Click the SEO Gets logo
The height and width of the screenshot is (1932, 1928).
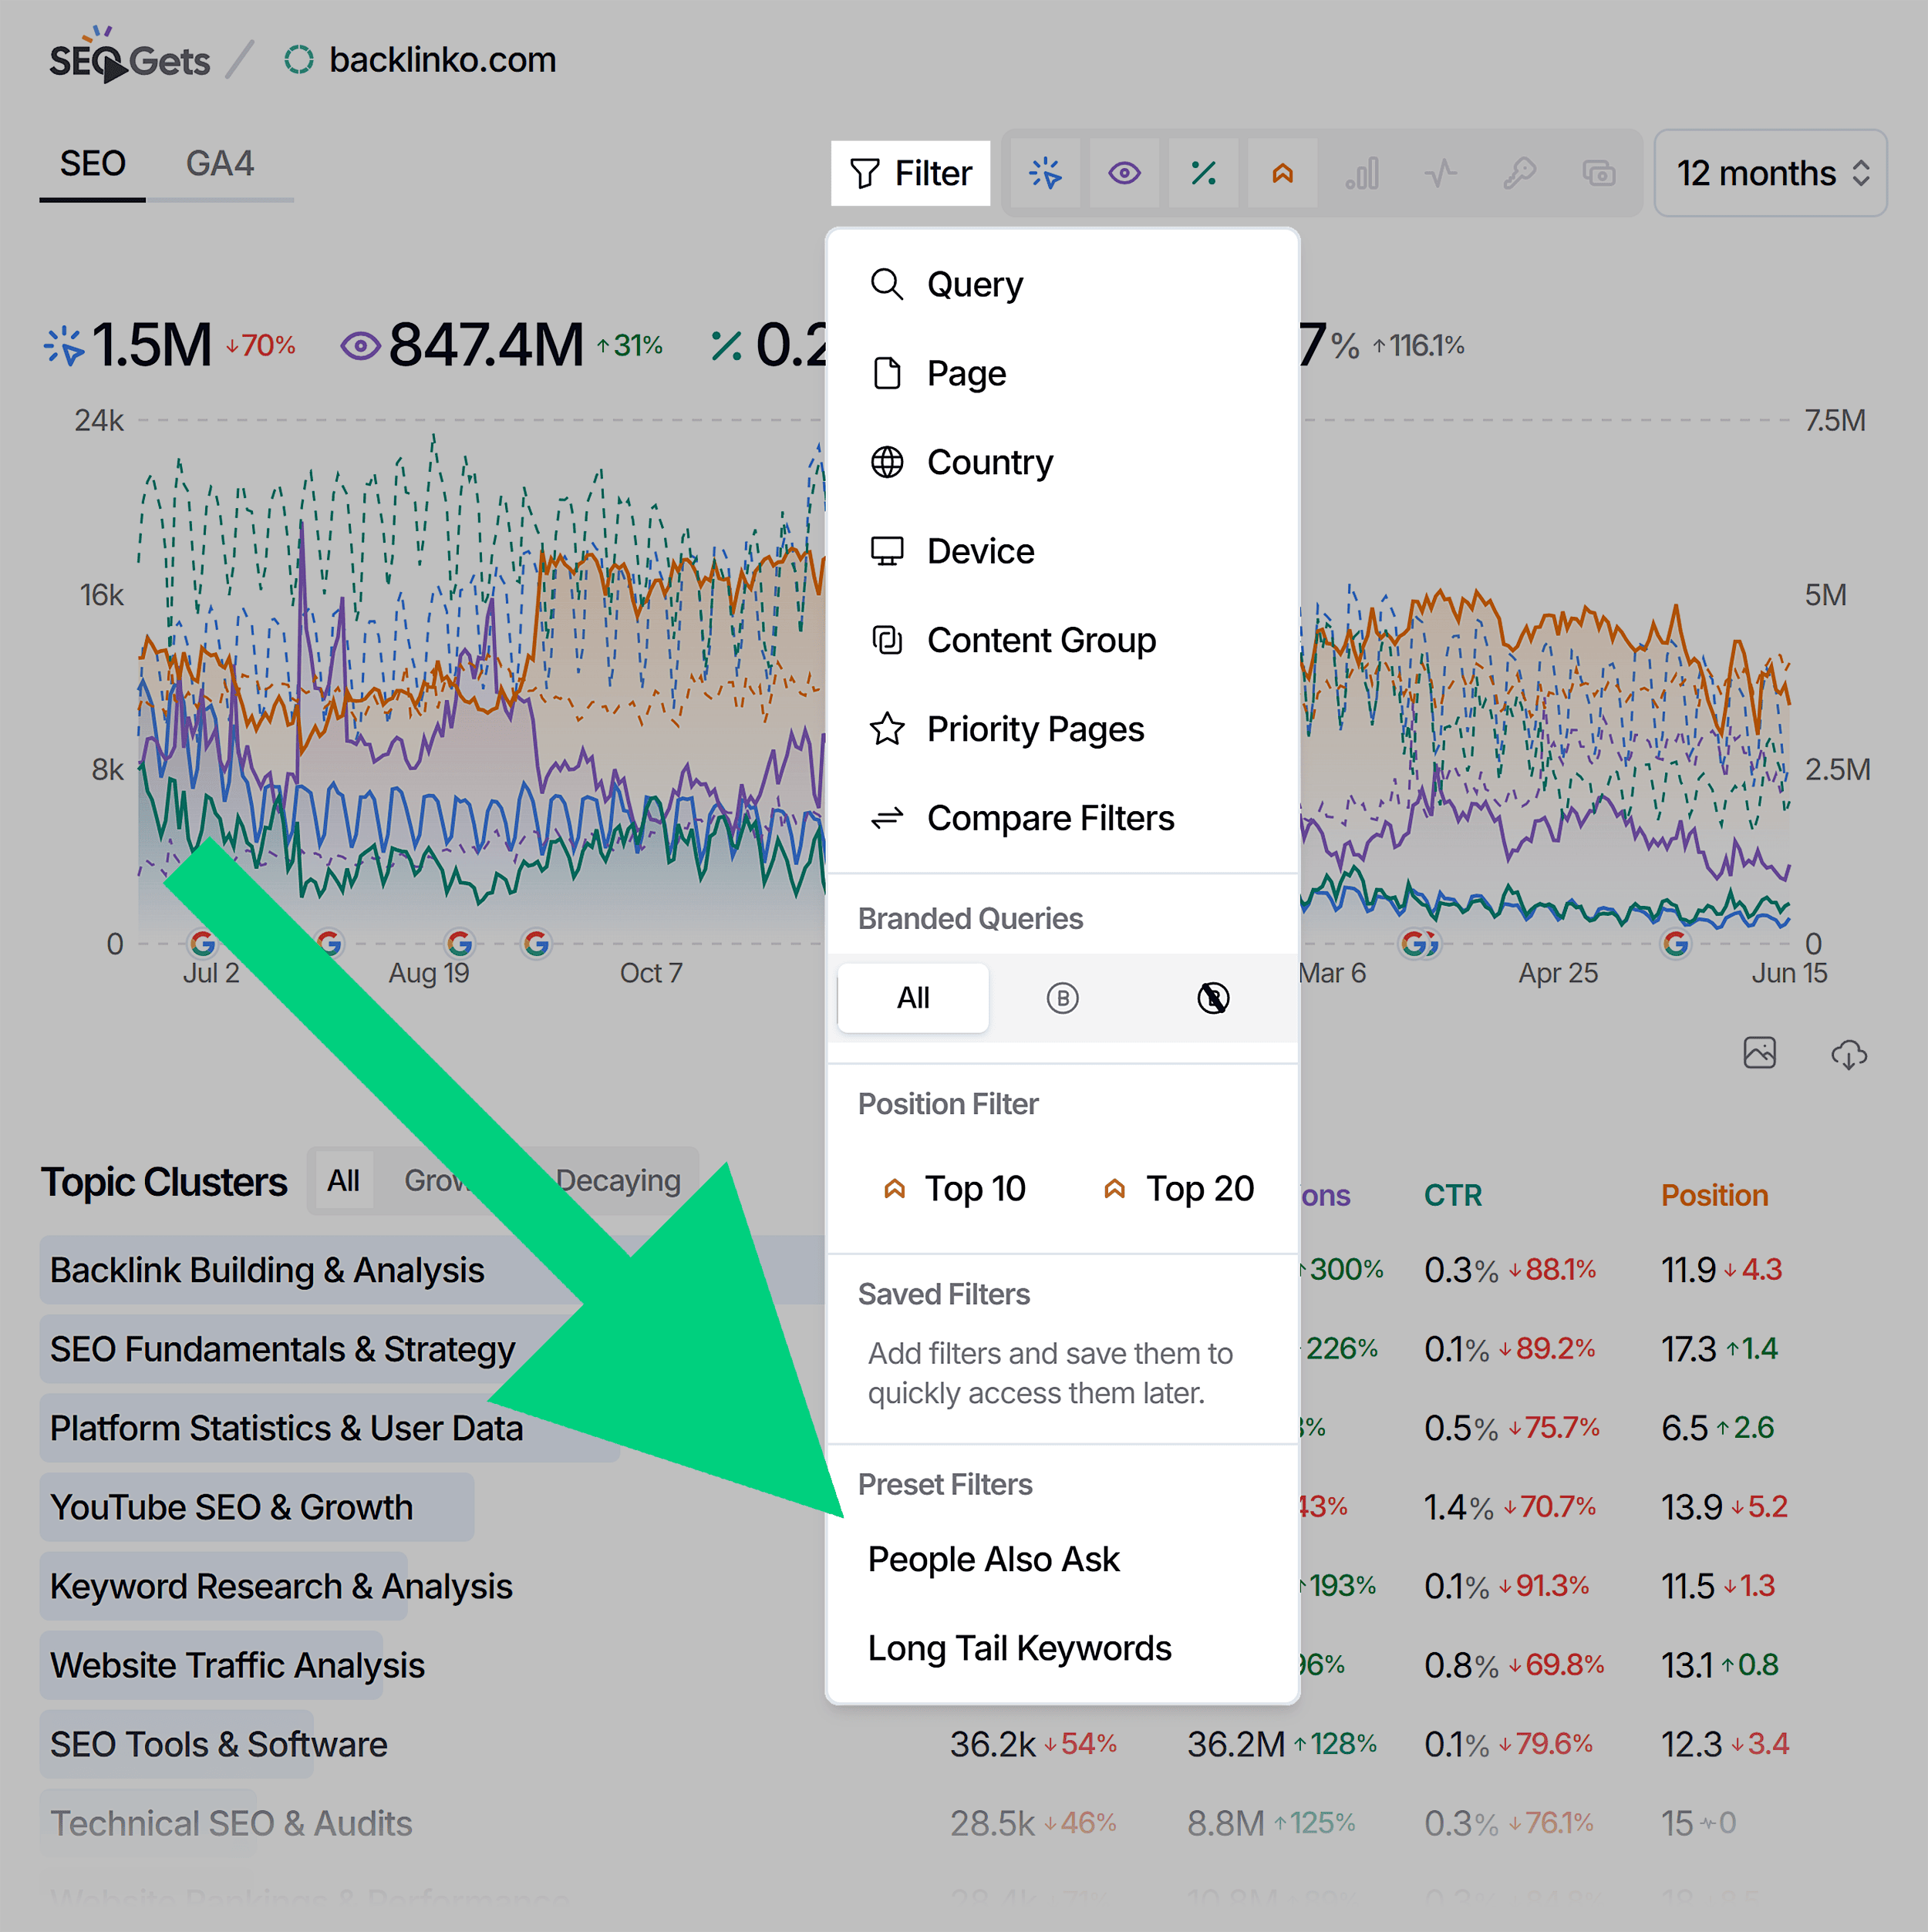129,56
